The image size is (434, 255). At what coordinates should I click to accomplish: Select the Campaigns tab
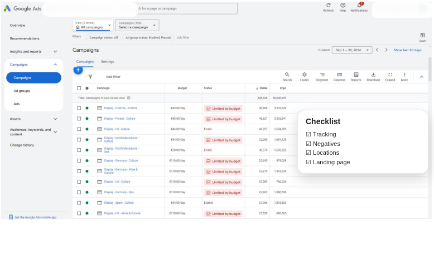(x=85, y=62)
